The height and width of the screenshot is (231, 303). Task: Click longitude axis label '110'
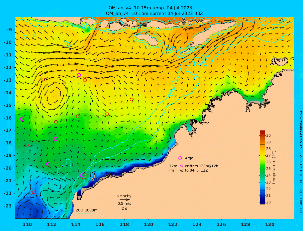[x=28, y=225]
